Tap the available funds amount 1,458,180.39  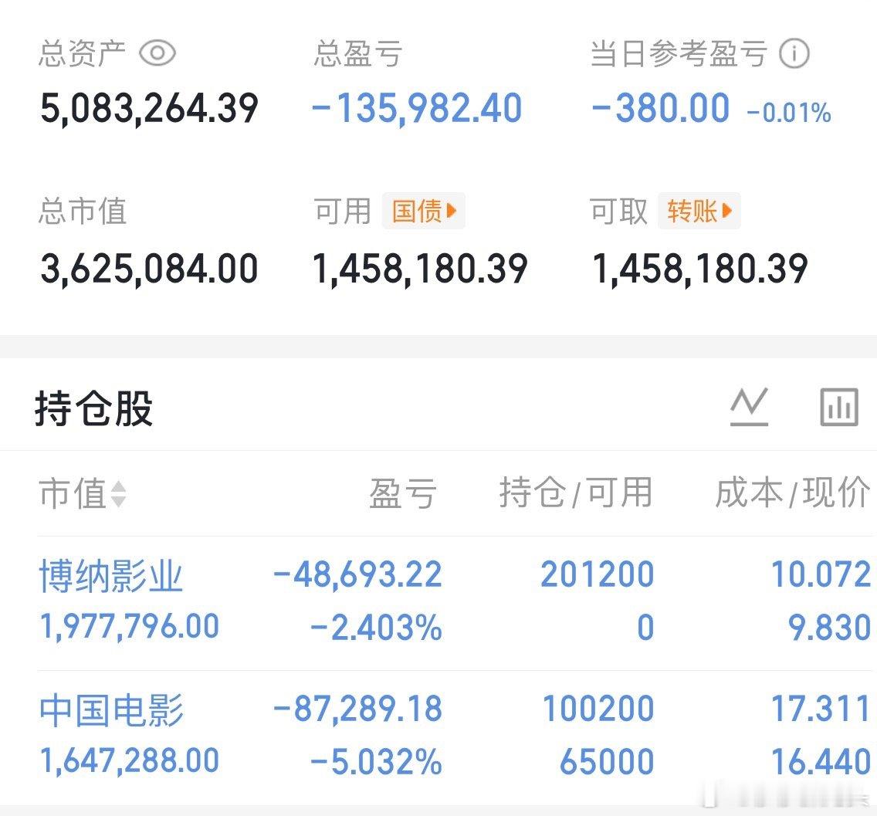coord(422,268)
